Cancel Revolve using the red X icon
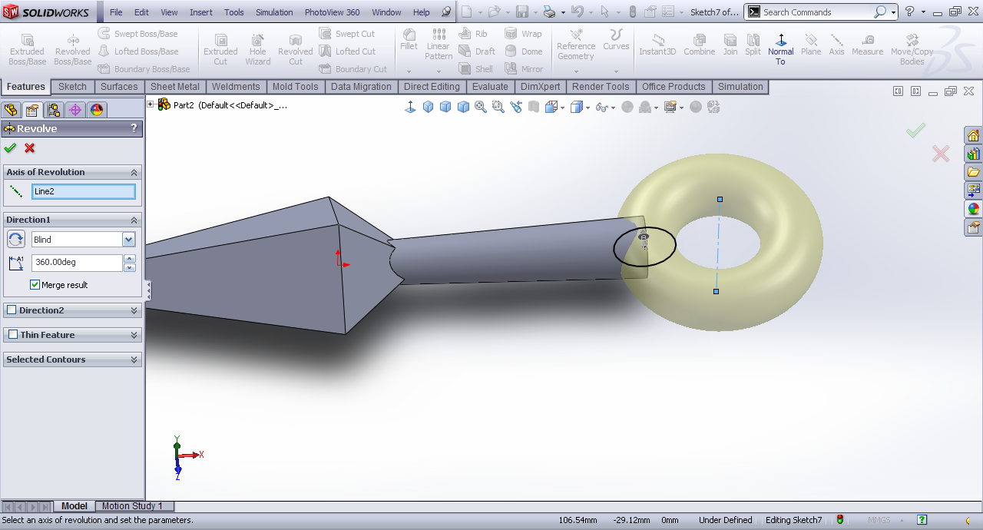This screenshot has width=983, height=530. pyautogui.click(x=30, y=148)
